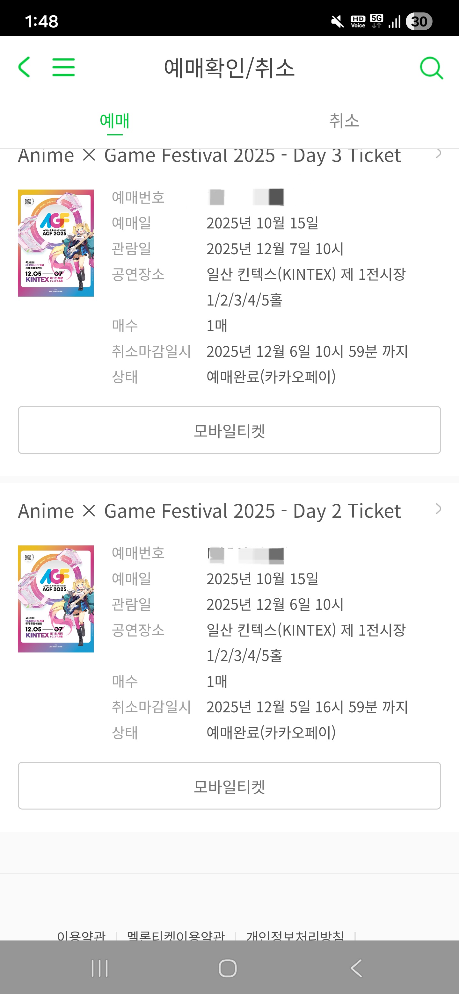Tap the battery level indicator
The height and width of the screenshot is (994, 459).
point(419,21)
